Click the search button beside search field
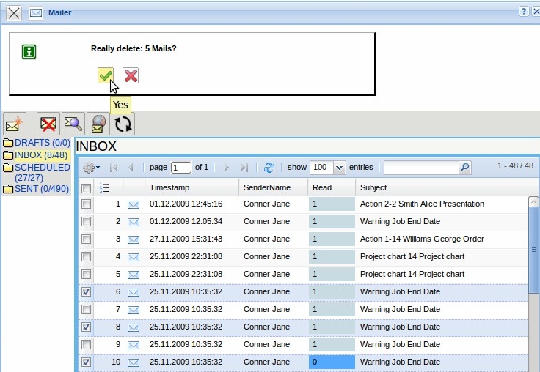This screenshot has height=372, width=540. coord(464,168)
